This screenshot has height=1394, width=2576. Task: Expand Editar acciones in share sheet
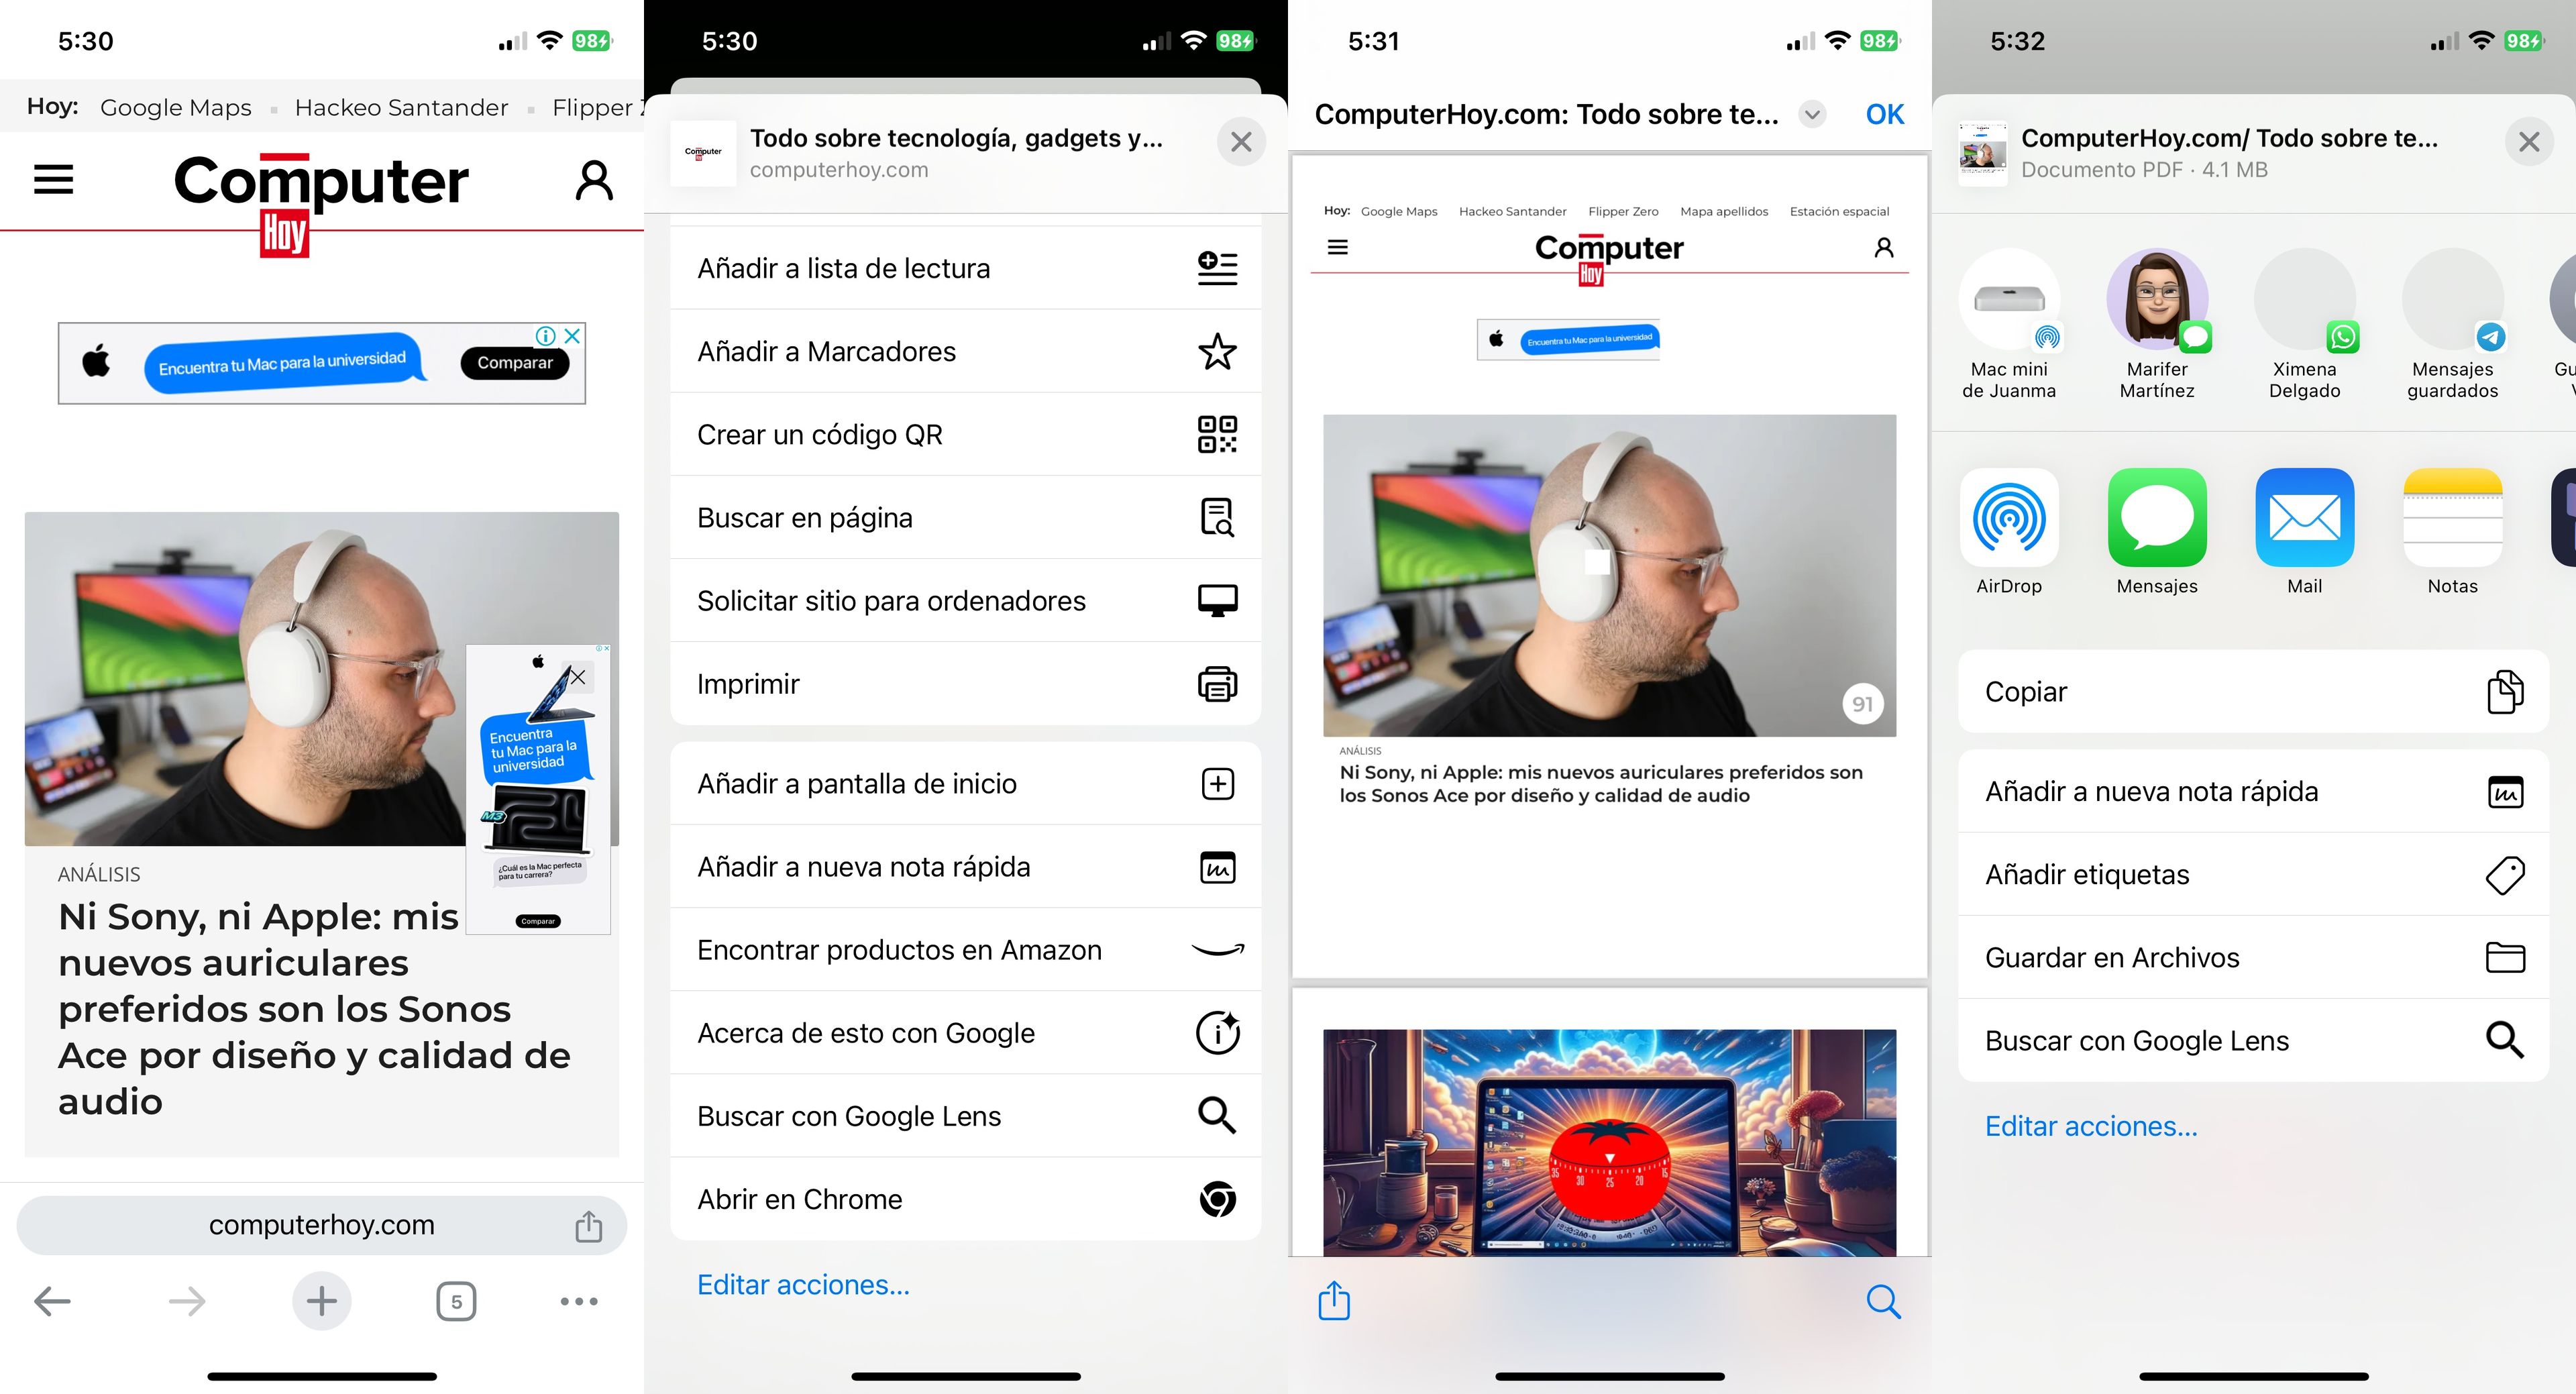2094,1126
